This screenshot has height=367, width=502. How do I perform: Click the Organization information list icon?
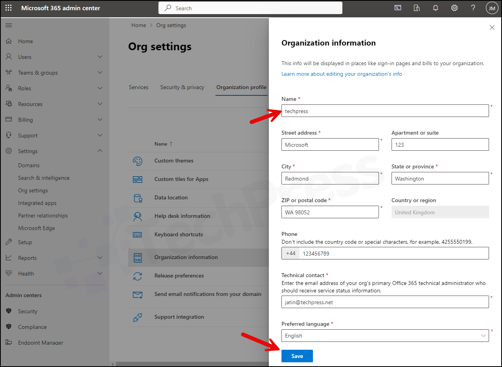[x=138, y=257]
